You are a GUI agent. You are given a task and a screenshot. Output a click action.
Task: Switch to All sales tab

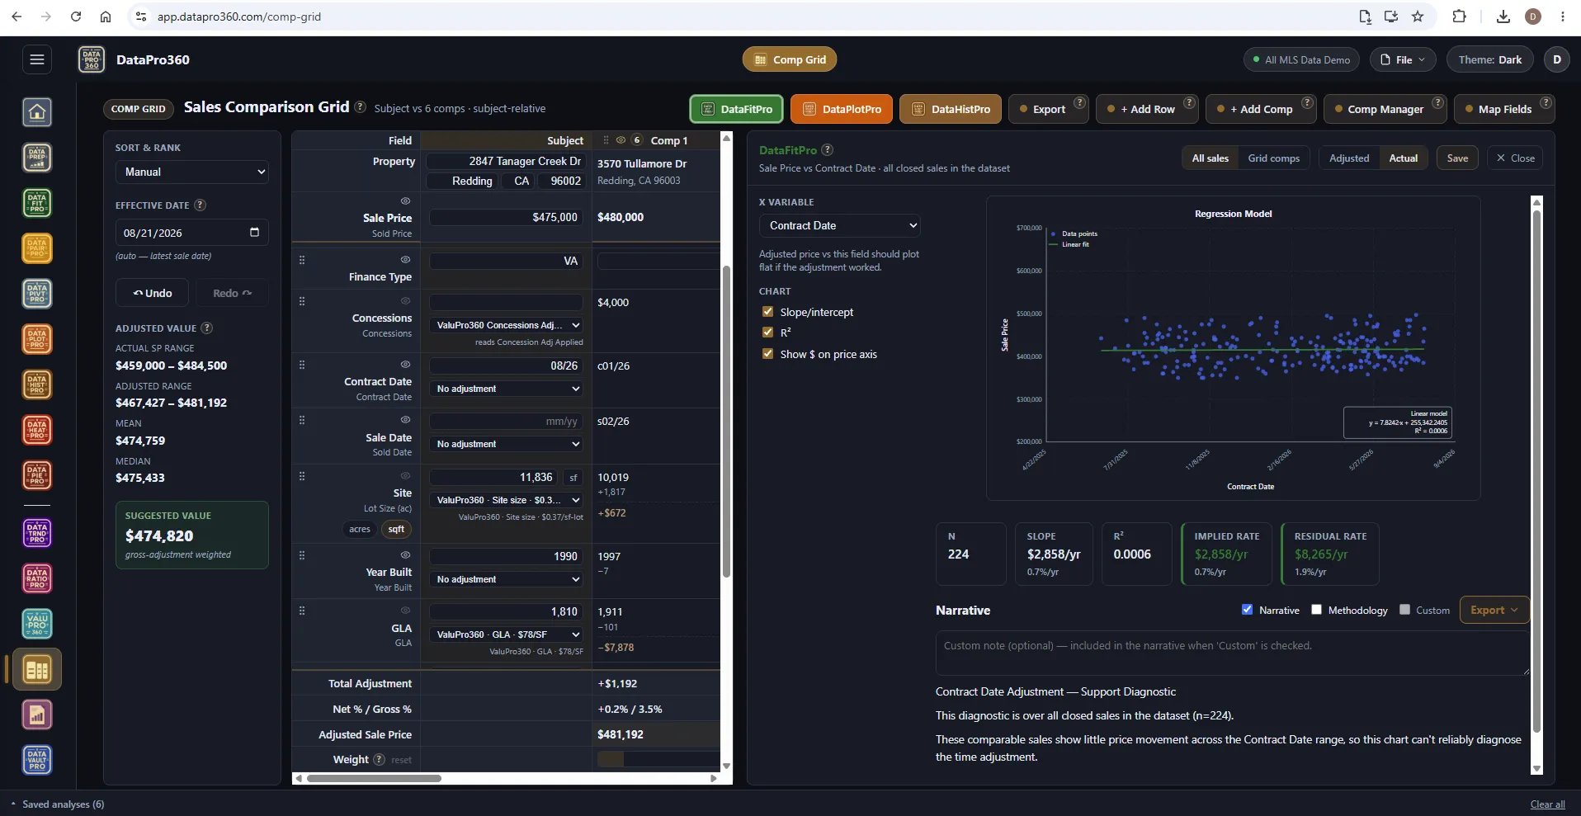[1210, 158]
